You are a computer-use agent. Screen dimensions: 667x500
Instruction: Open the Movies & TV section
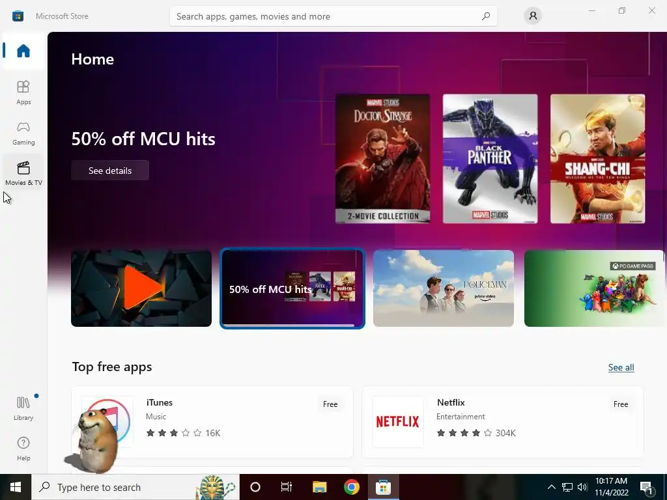click(23, 173)
